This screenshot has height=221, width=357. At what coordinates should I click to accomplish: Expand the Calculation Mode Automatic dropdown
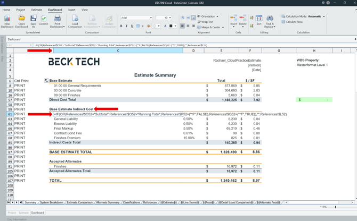pyautogui.click(x=323, y=16)
